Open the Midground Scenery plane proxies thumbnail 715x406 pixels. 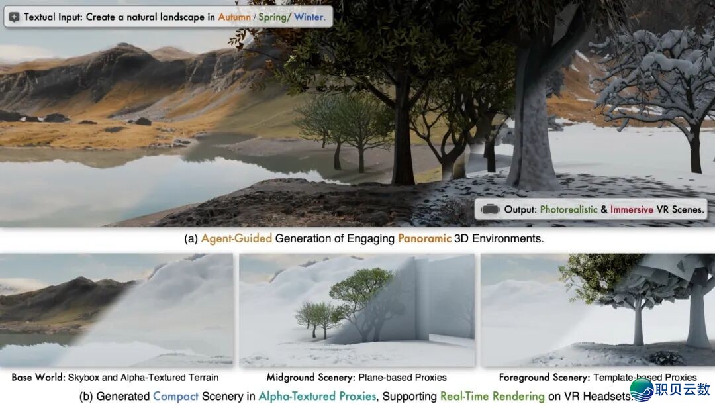tap(357, 310)
